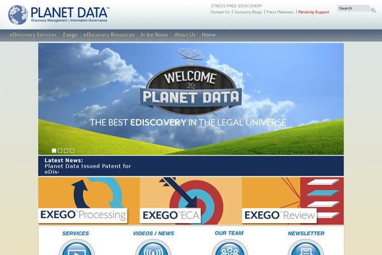Visit the Company Blogs link

[248, 12]
